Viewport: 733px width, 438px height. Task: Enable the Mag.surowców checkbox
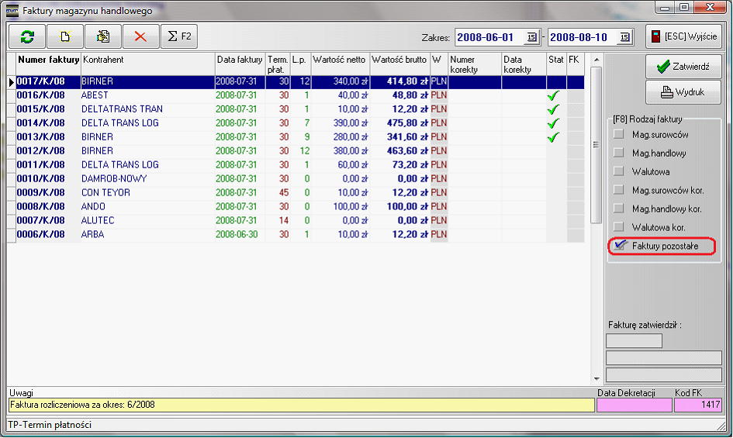tap(619, 135)
